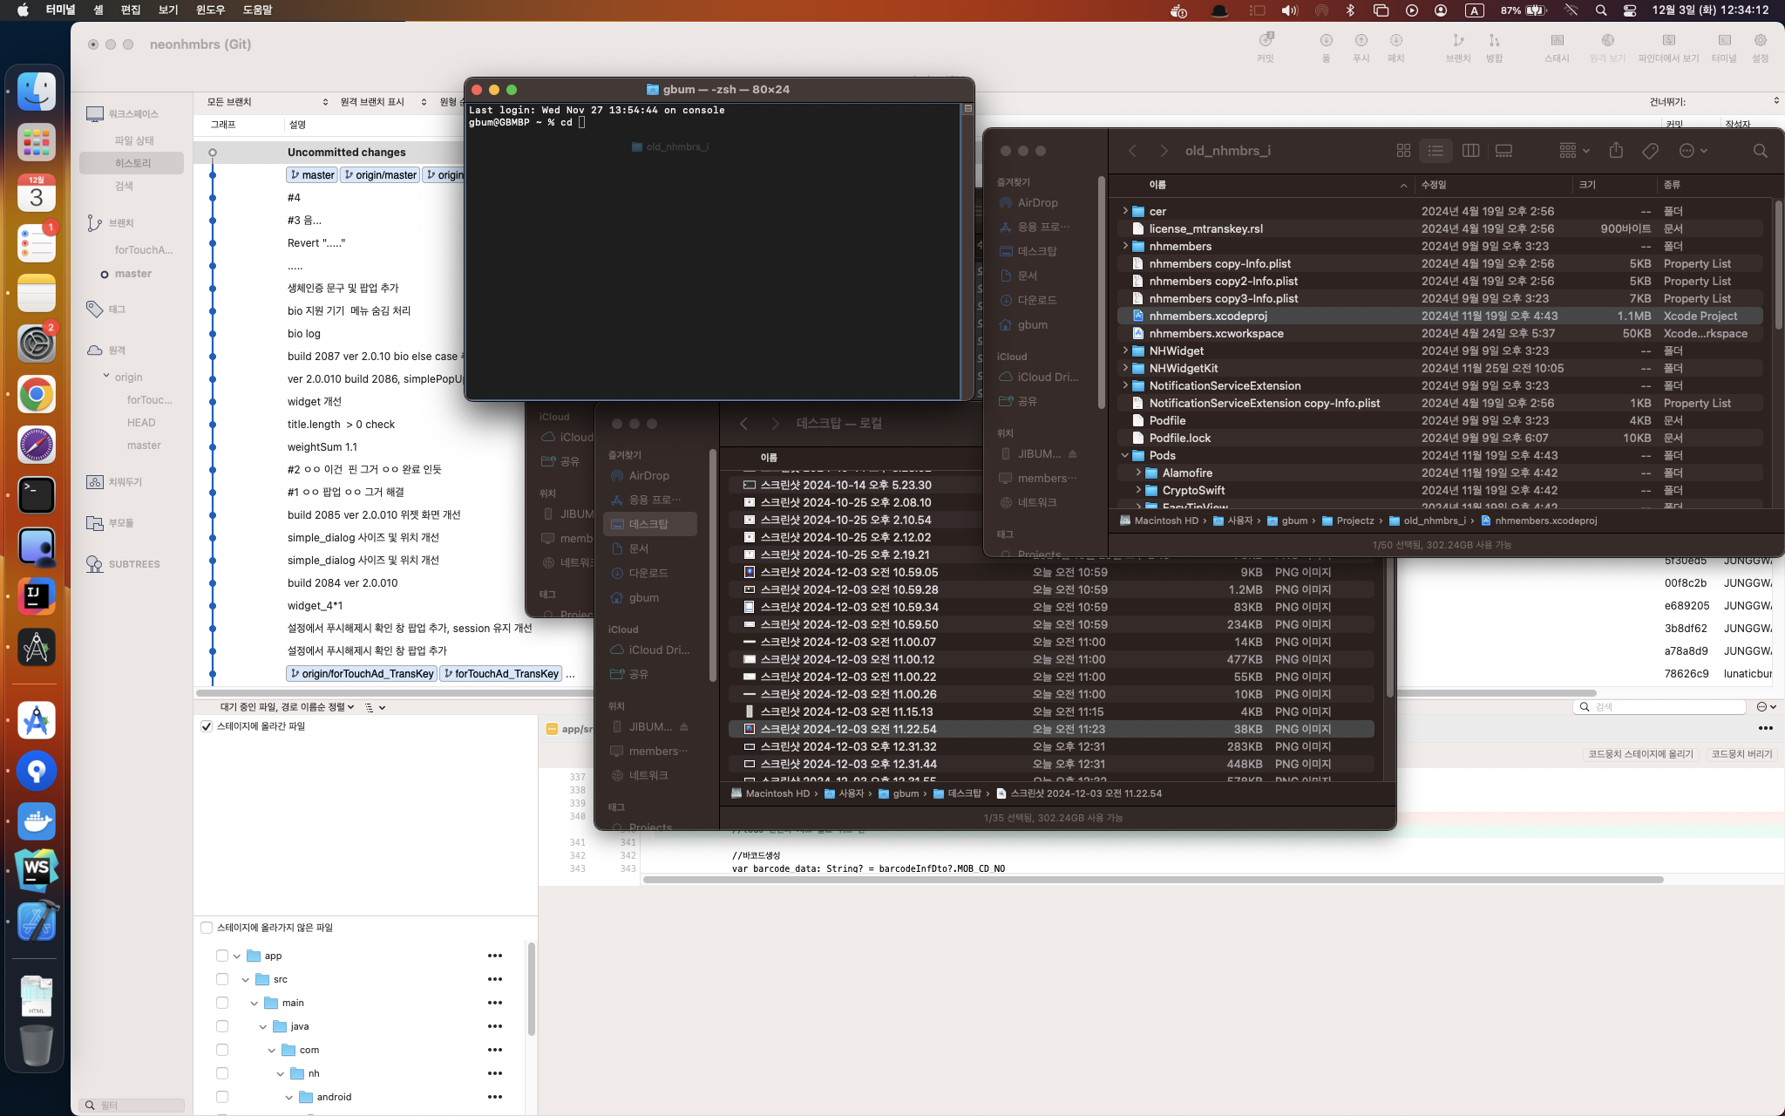This screenshot has width=1785, height=1116.
Task: Open the Stash (스태시) toolbar icon
Action: tap(1557, 41)
